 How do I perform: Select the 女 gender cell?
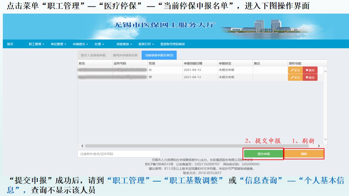tap(150, 70)
